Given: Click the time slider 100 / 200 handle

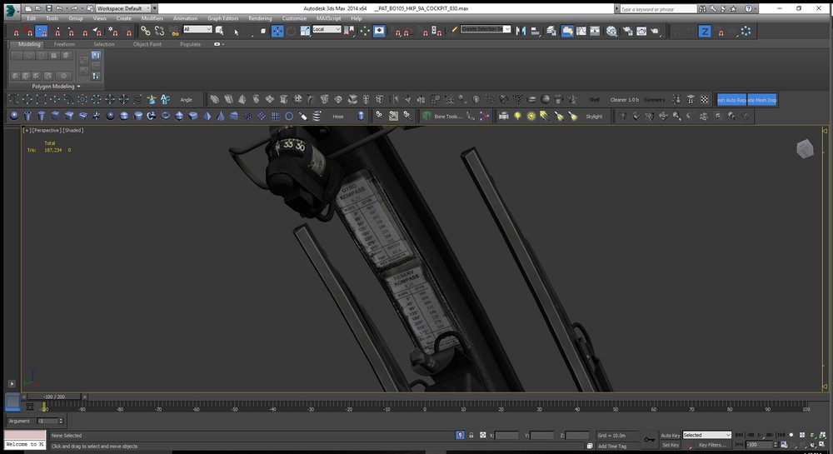Looking at the screenshot, I should coord(53,397).
